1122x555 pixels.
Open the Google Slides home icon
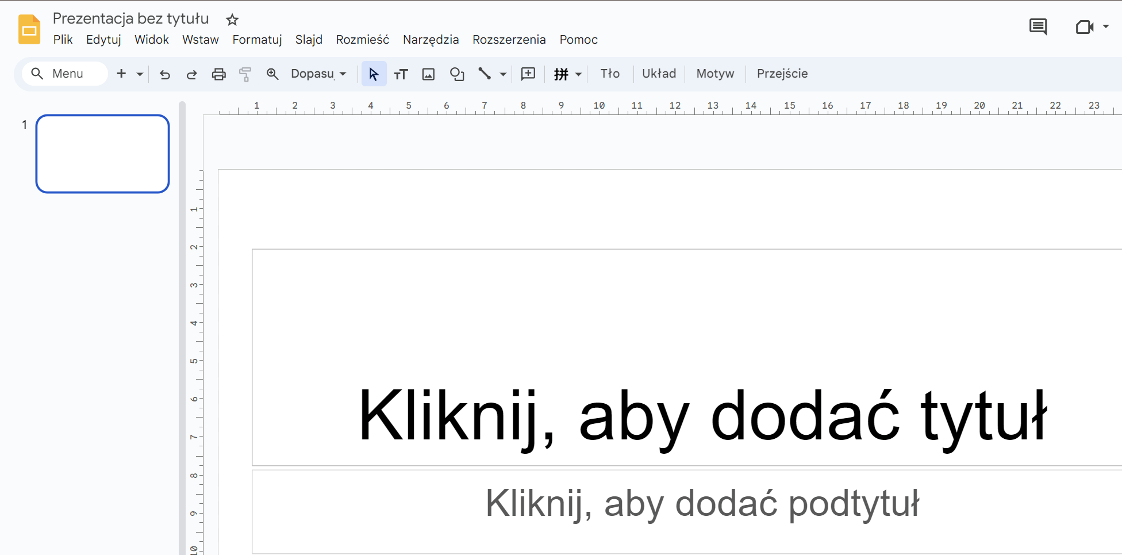coord(29,29)
